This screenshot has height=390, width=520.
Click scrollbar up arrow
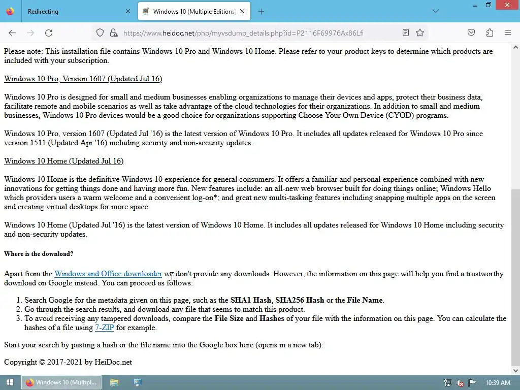[515, 47]
